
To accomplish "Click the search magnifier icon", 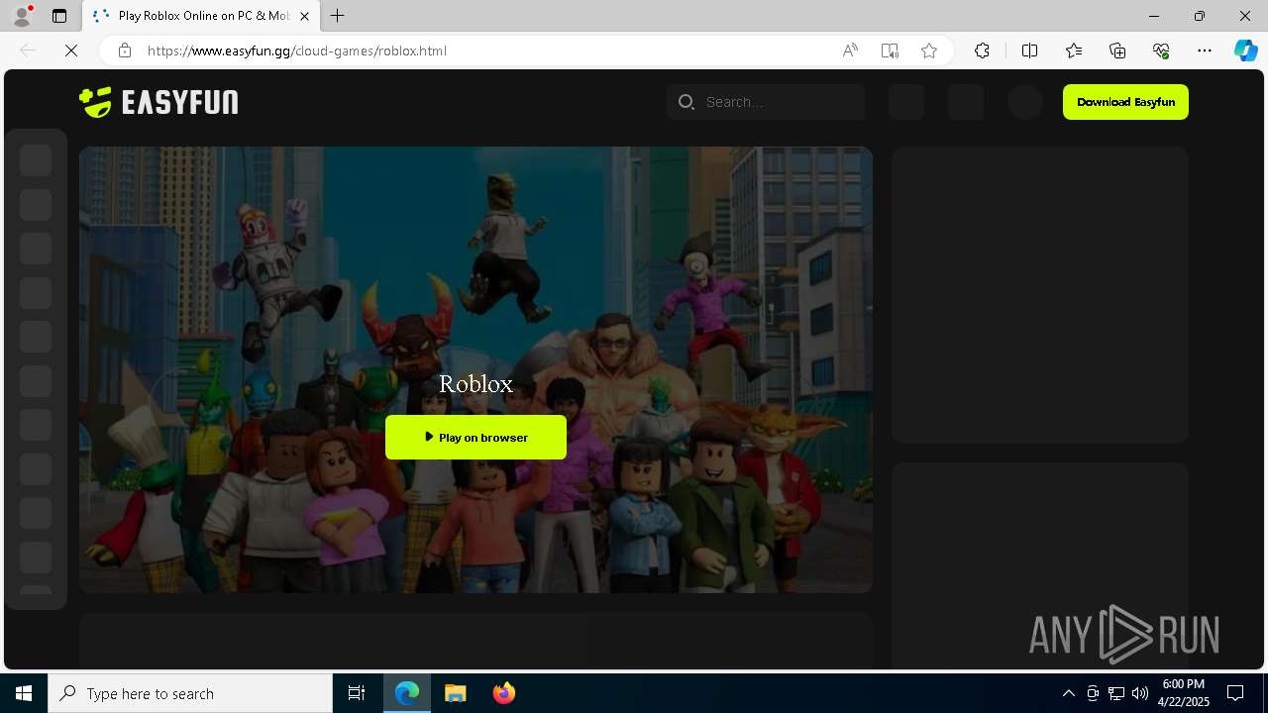I will pos(686,102).
